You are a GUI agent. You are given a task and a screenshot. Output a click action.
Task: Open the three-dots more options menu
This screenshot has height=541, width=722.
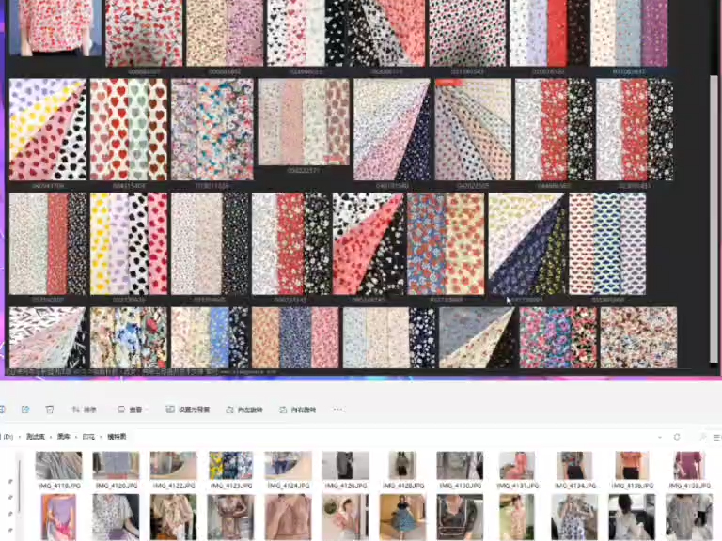(x=337, y=410)
